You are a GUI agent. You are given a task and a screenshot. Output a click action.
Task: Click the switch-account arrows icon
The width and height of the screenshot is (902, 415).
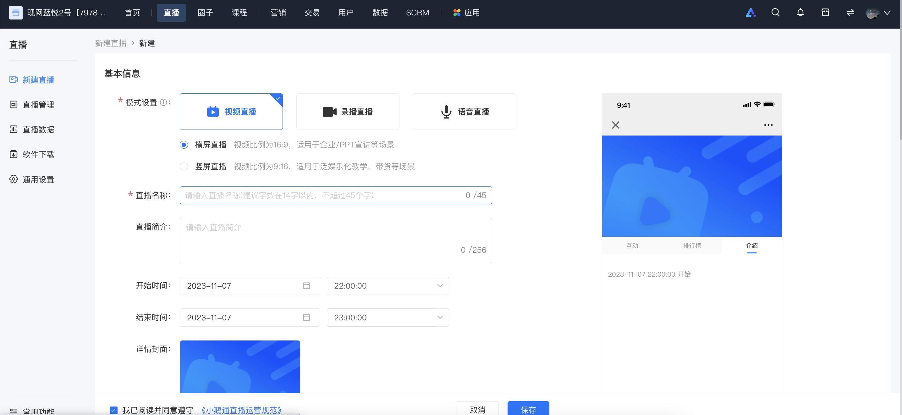(850, 13)
